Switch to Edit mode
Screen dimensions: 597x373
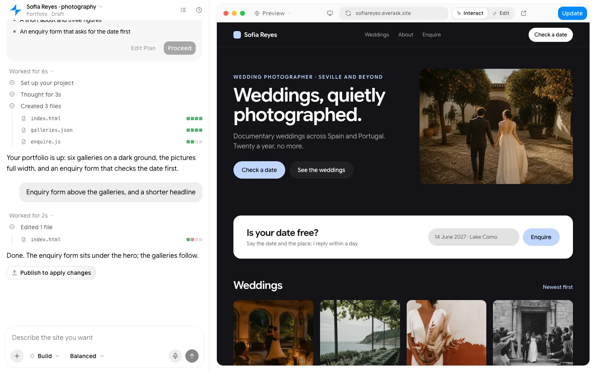tap(501, 13)
